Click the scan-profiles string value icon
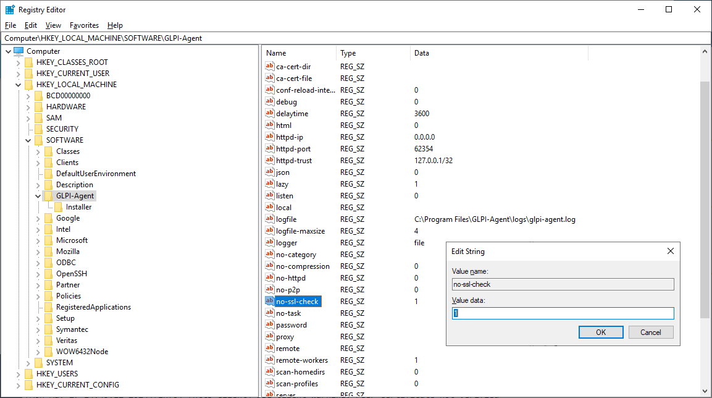Viewport: 712px width, 398px height. 270,383
